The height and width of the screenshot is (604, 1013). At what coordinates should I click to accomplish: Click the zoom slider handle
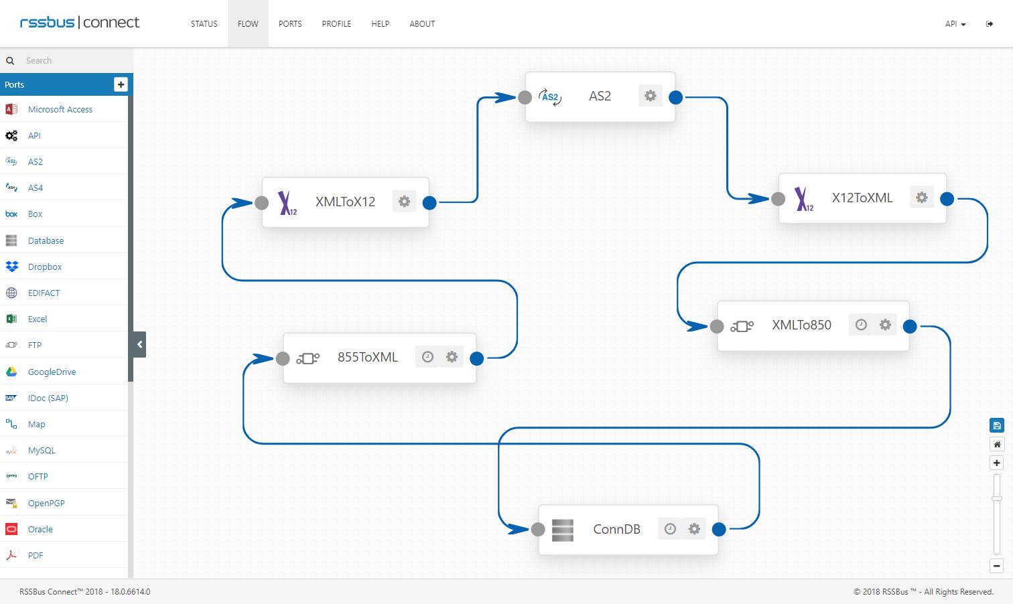pyautogui.click(x=996, y=498)
